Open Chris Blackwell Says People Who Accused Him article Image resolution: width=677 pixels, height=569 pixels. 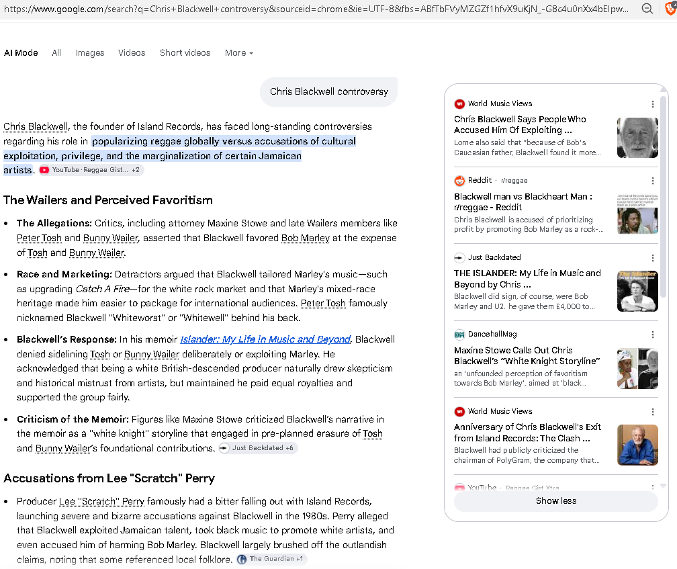pos(520,125)
